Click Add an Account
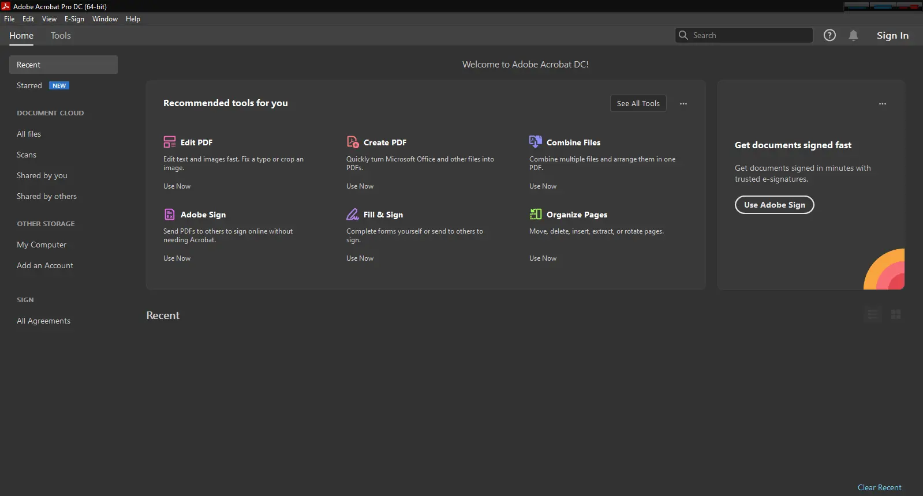The width and height of the screenshot is (923, 496). click(x=45, y=265)
